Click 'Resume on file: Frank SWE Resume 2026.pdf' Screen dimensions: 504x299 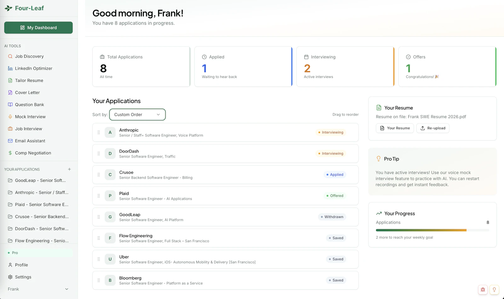pos(421,117)
